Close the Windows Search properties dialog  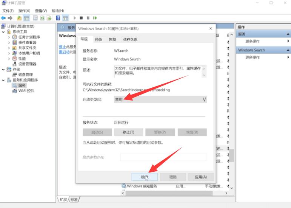coord(211,28)
